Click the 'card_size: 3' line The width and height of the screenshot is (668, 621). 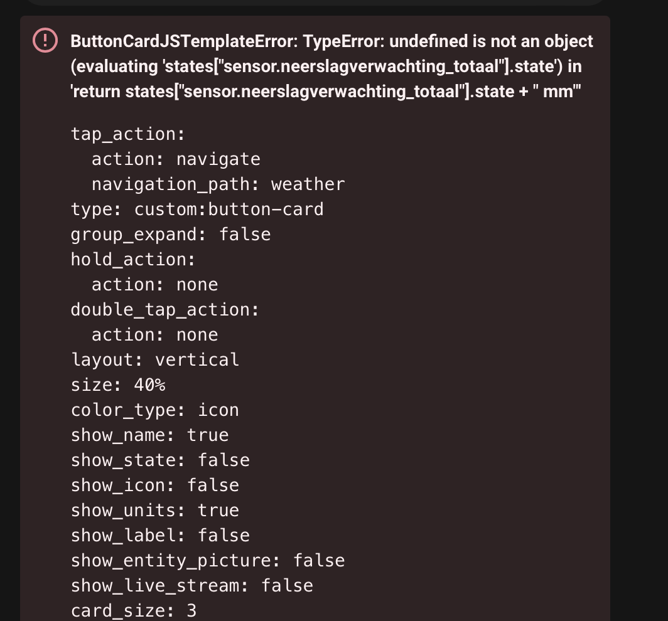click(134, 610)
